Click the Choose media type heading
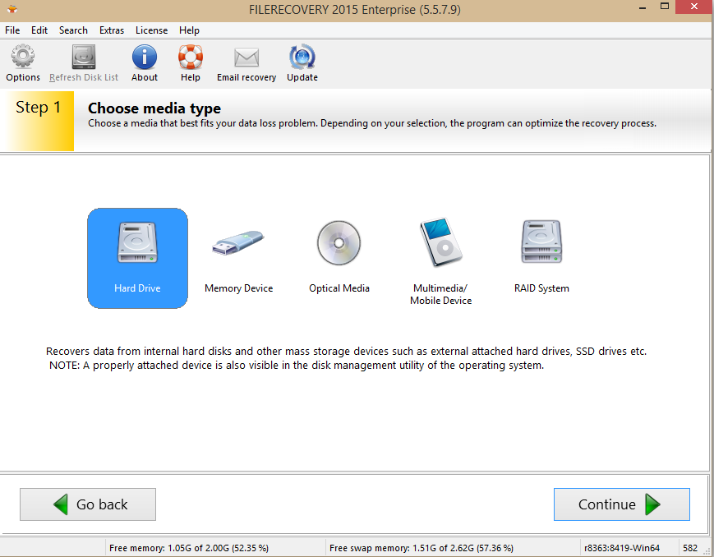 [x=154, y=108]
